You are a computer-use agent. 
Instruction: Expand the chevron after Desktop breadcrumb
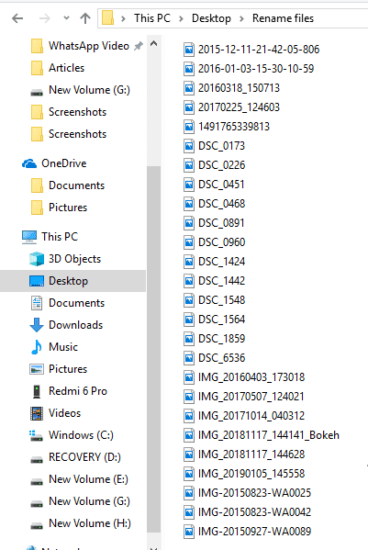point(241,18)
